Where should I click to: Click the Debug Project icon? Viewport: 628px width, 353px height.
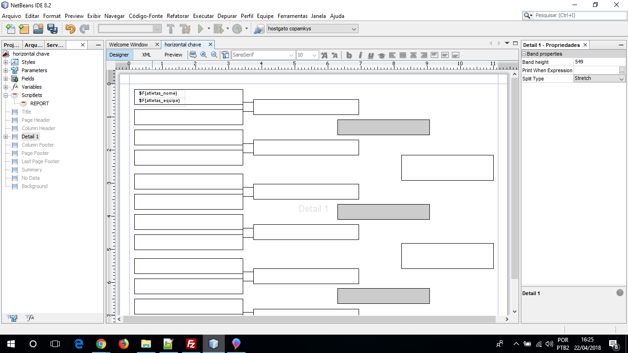point(219,28)
